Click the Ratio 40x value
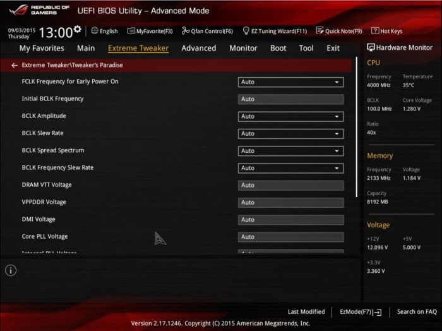The width and height of the screenshot is (442, 331). tap(371, 133)
